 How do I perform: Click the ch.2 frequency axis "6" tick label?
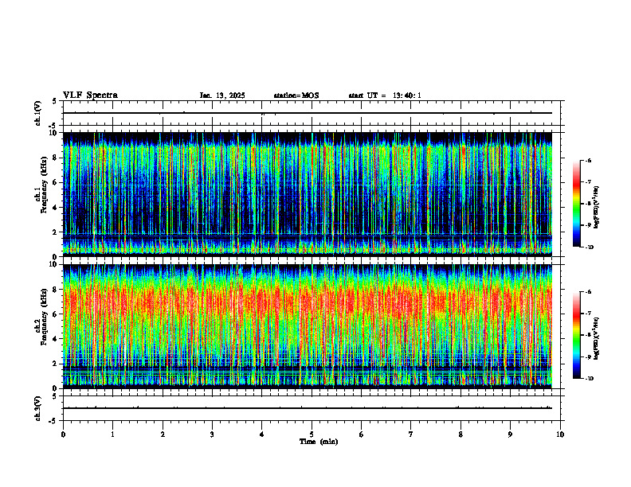(x=56, y=314)
